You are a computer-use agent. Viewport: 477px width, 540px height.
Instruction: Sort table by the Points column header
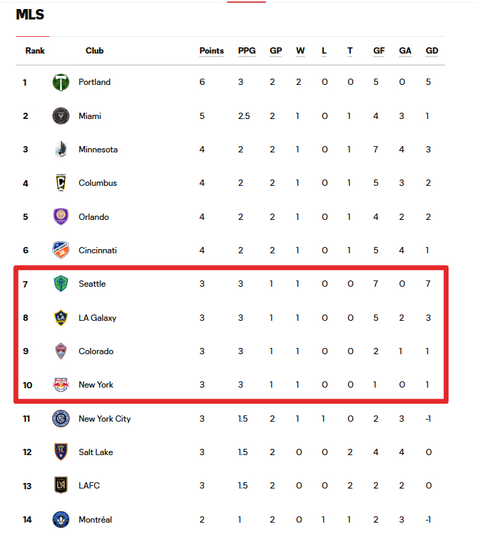click(x=212, y=51)
